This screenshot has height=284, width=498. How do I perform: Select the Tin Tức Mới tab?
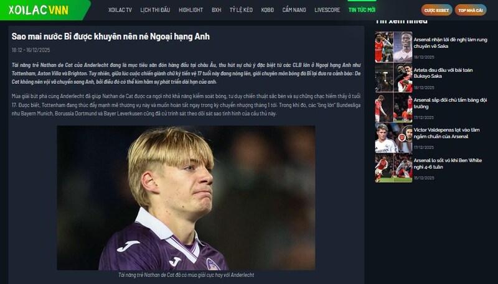(x=362, y=10)
